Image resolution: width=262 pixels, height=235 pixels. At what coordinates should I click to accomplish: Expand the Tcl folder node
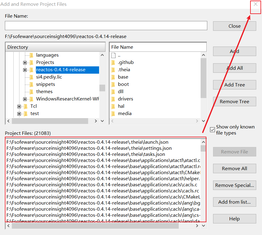19,107
